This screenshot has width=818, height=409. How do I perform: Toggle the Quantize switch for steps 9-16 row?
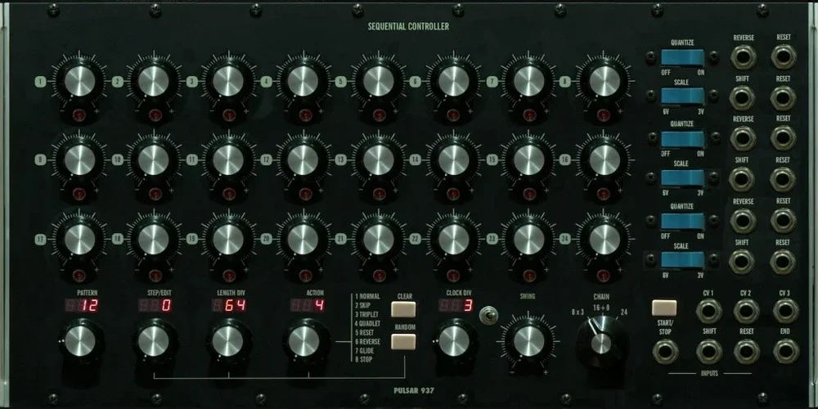(x=682, y=139)
